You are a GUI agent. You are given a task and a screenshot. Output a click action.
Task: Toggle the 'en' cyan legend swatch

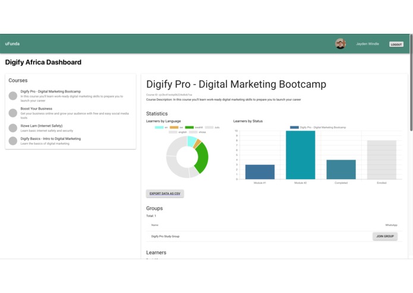pyautogui.click(x=159, y=128)
